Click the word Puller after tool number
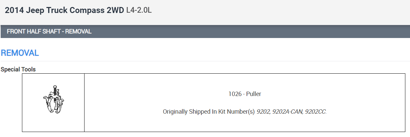Viewport: 410px width, 137px height. pyautogui.click(x=254, y=94)
